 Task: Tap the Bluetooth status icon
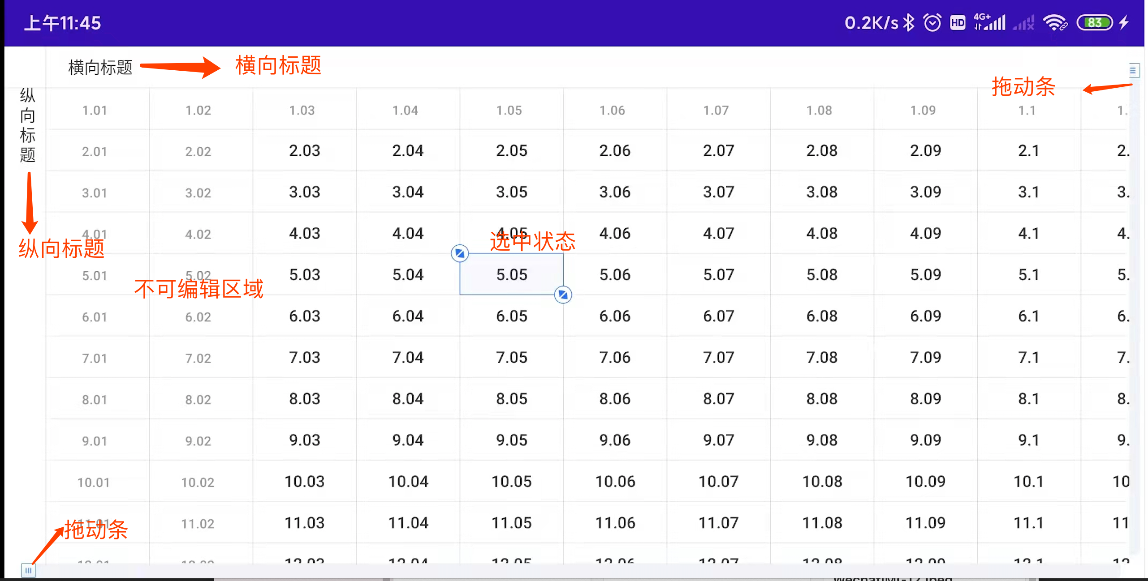[908, 22]
